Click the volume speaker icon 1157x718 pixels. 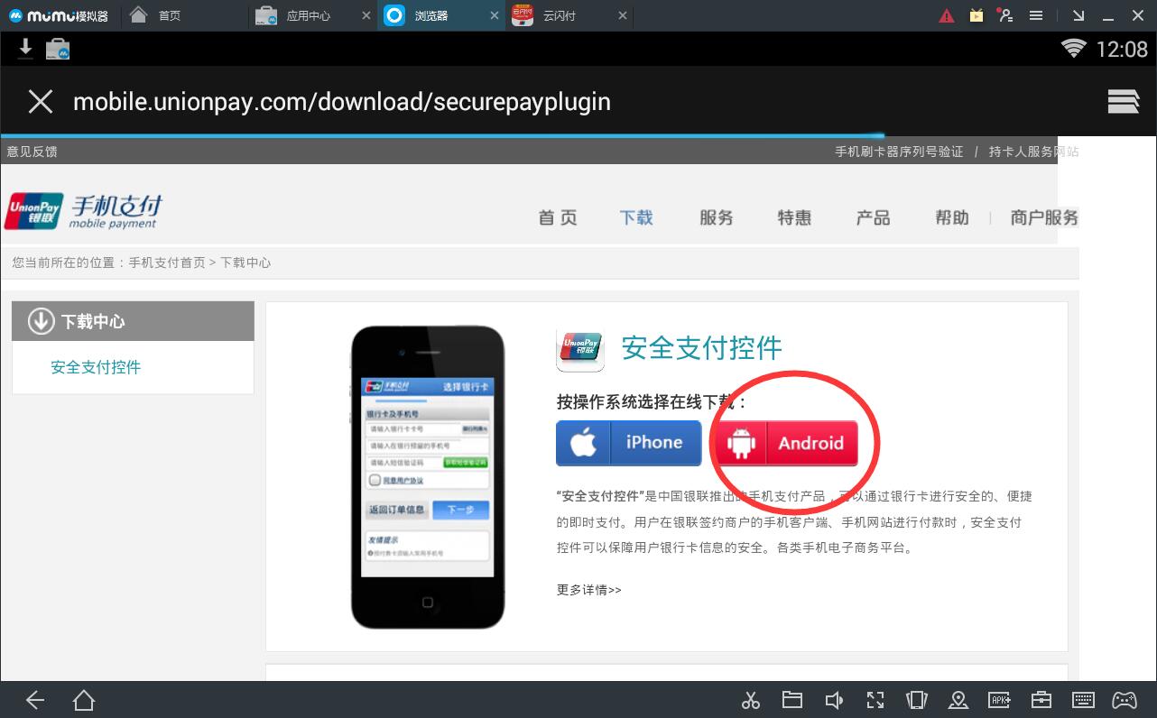tap(834, 700)
